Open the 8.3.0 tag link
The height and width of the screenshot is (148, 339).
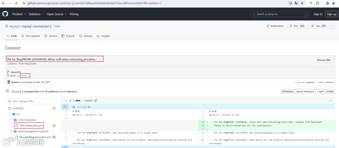pyautogui.click(x=13, y=76)
